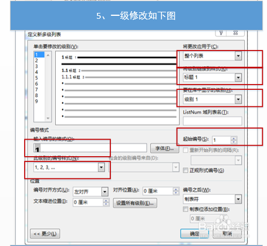Close the define multilevel list dialog
267x246 pixels.
click(235, 33)
